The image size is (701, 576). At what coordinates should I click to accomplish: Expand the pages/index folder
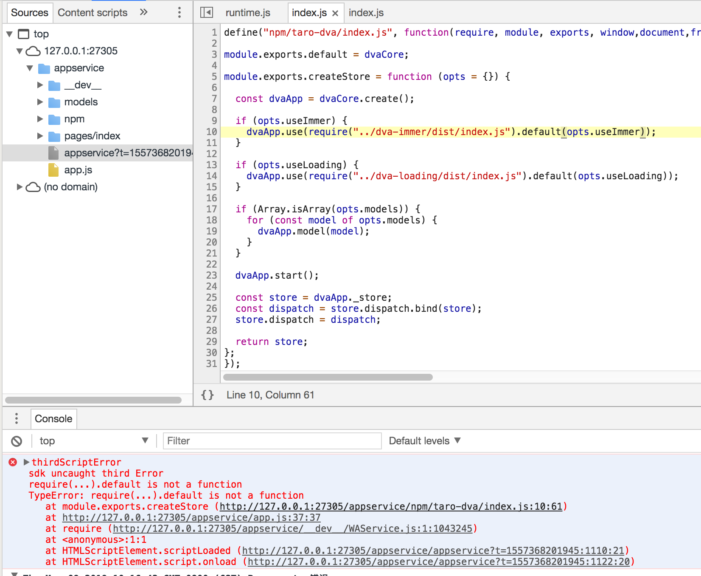coord(40,136)
